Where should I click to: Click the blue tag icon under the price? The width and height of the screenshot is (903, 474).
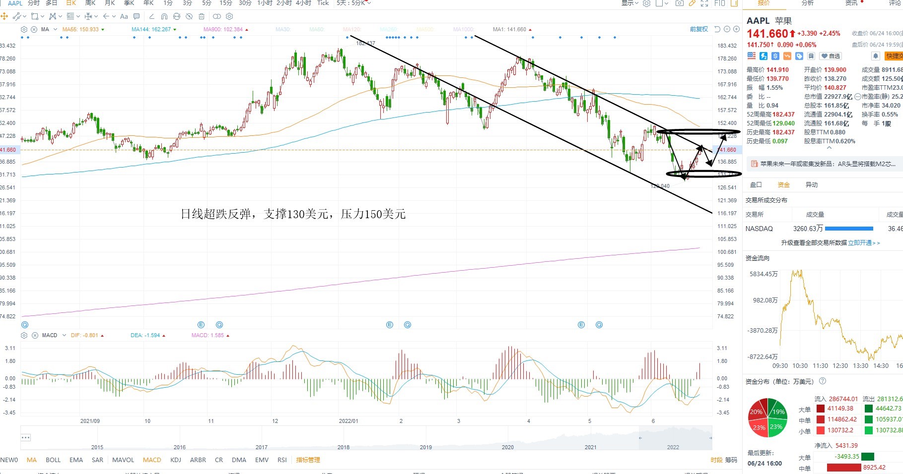pyautogui.click(x=799, y=56)
